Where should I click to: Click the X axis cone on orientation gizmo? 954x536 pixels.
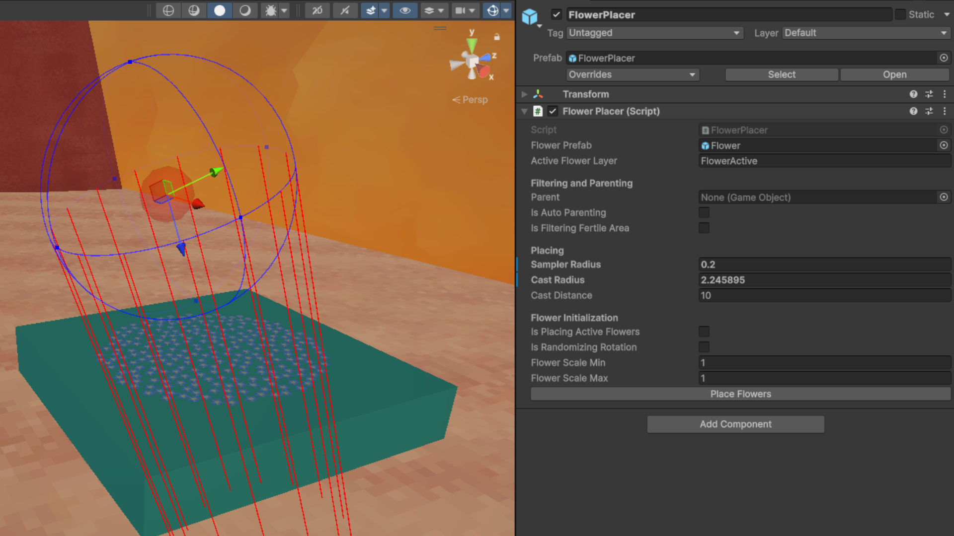[x=483, y=72]
